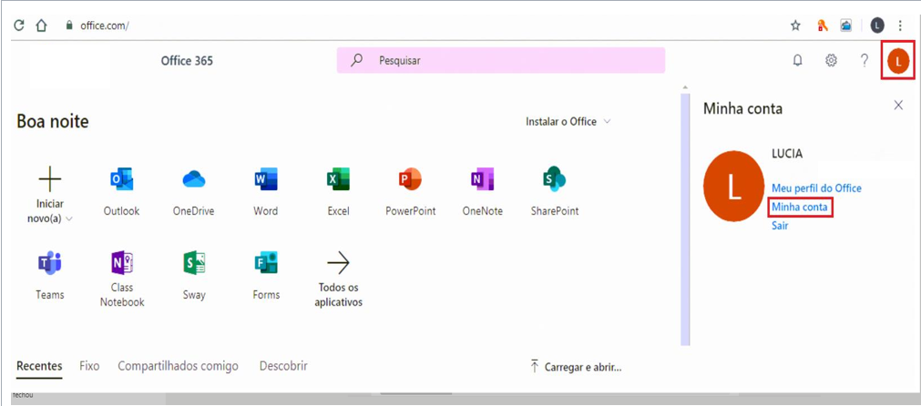Open Meu perfil do Office link
This screenshot has width=921, height=406.
(816, 188)
